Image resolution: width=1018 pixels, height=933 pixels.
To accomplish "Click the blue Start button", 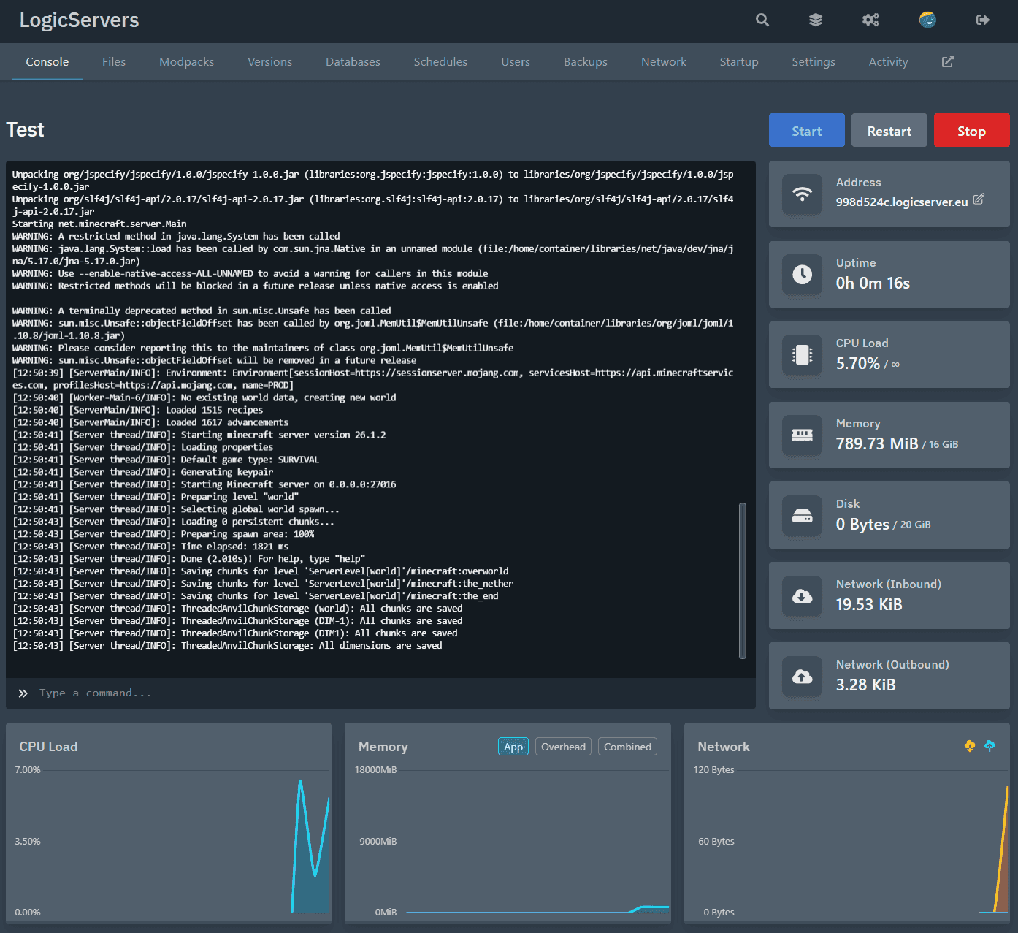I will click(x=807, y=130).
